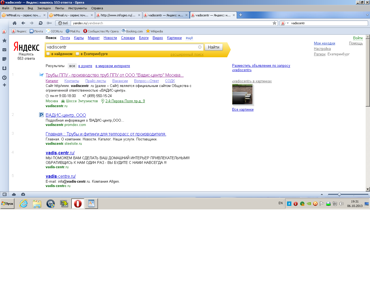Click the Пуск start button
Viewport: 370px width, 307px height.
pyautogui.click(x=7, y=204)
